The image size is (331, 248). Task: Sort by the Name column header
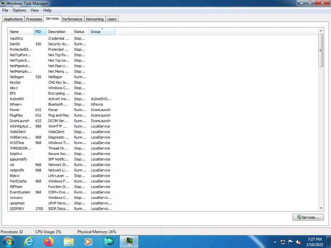[x=21, y=32]
